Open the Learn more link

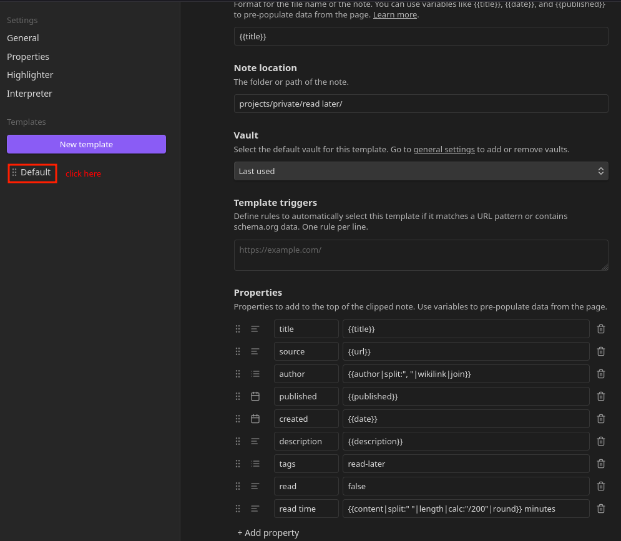(394, 14)
